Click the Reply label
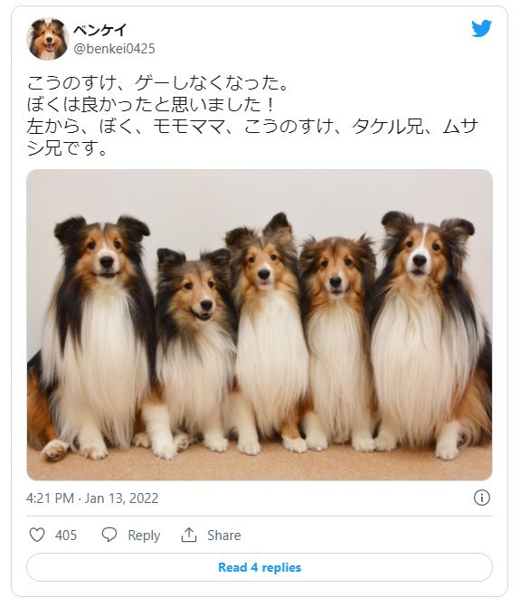Screen dimensions: 520x607 coord(144,536)
